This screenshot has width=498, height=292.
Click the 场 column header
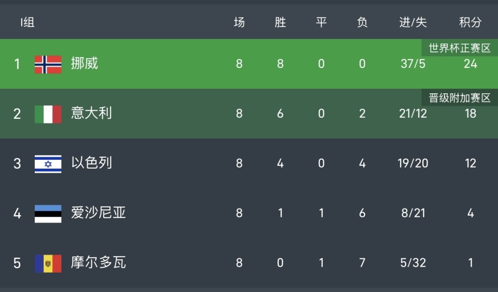click(x=239, y=22)
